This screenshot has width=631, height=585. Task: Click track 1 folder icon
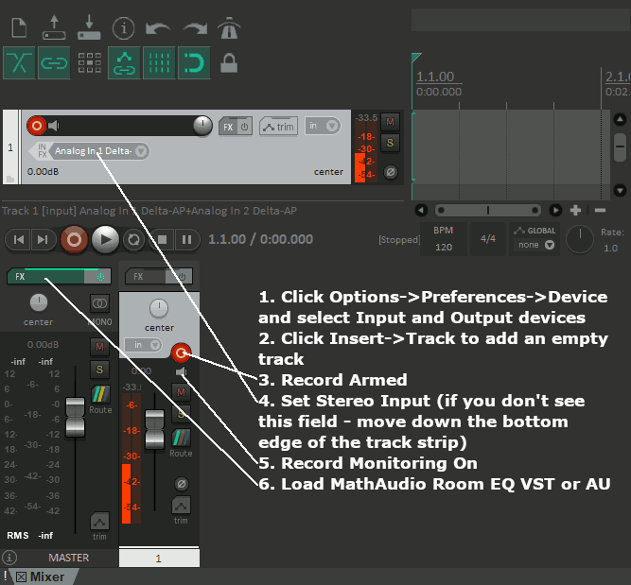pyautogui.click(x=10, y=179)
